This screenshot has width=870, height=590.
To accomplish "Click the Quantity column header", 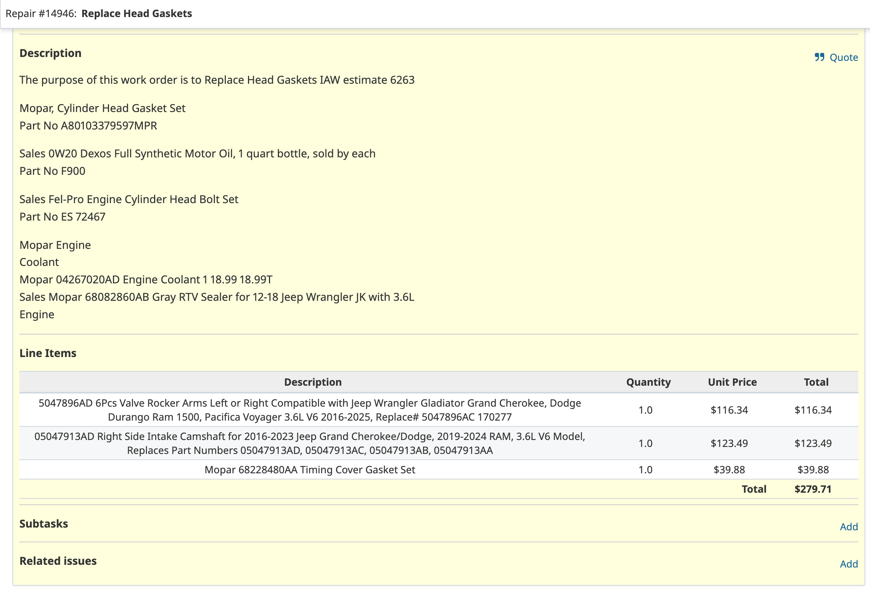I will 648,382.
